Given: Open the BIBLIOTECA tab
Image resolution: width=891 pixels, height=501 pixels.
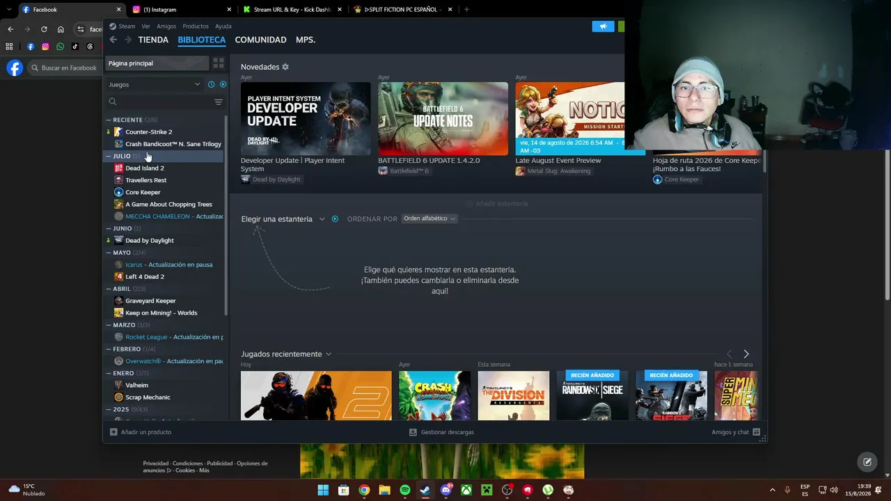Looking at the screenshot, I should (202, 40).
